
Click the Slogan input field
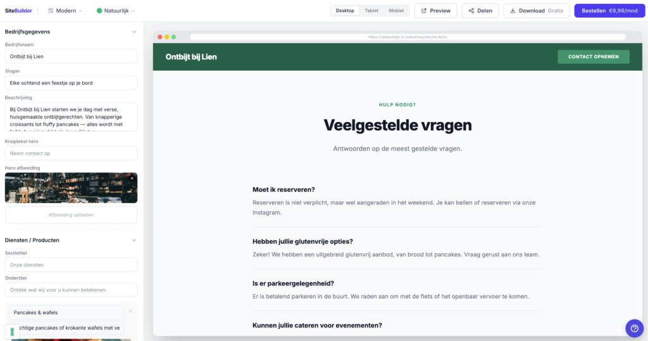point(71,83)
